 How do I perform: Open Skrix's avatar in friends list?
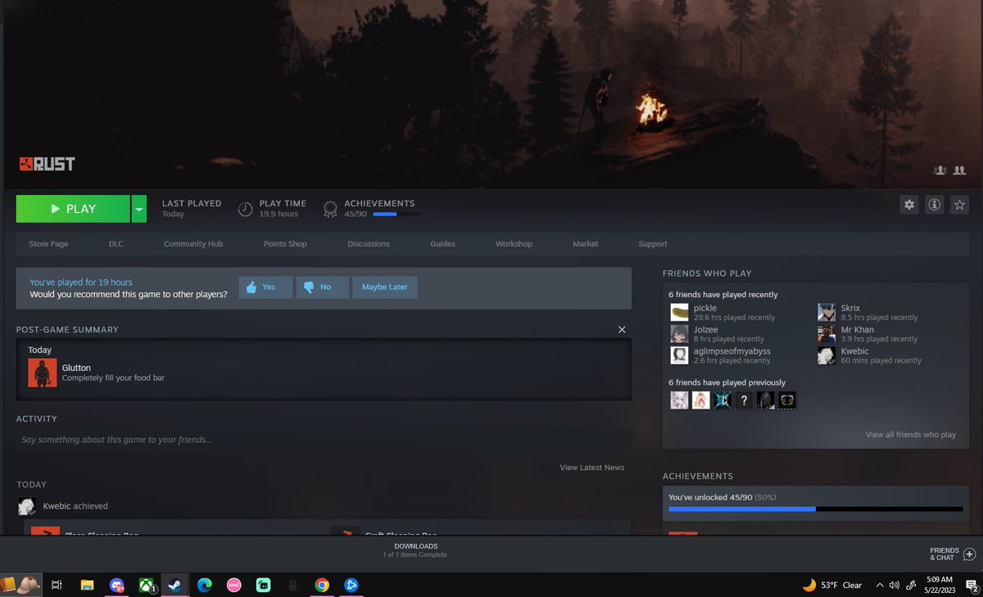(827, 312)
